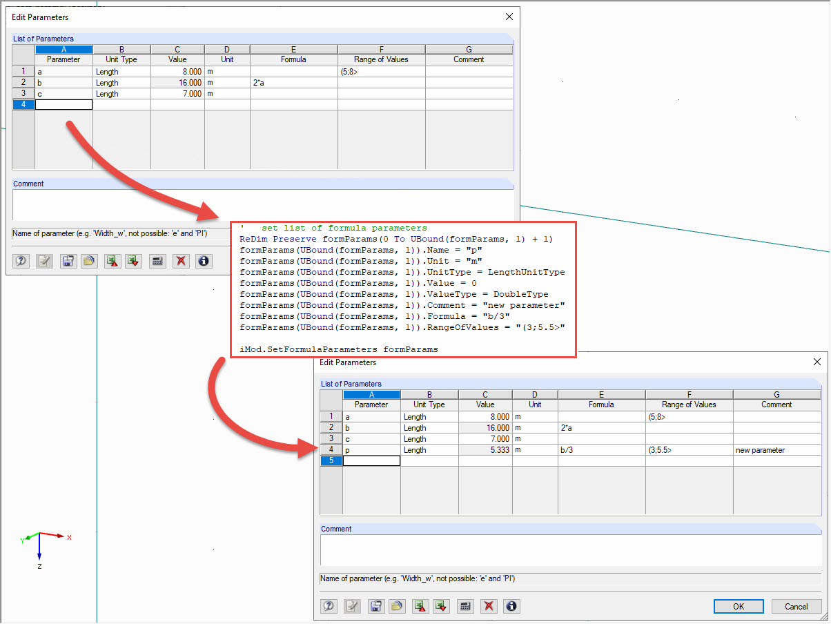The height and width of the screenshot is (624, 831).
Task: Recalculate parameters with the calculator icon
Action: click(x=157, y=261)
